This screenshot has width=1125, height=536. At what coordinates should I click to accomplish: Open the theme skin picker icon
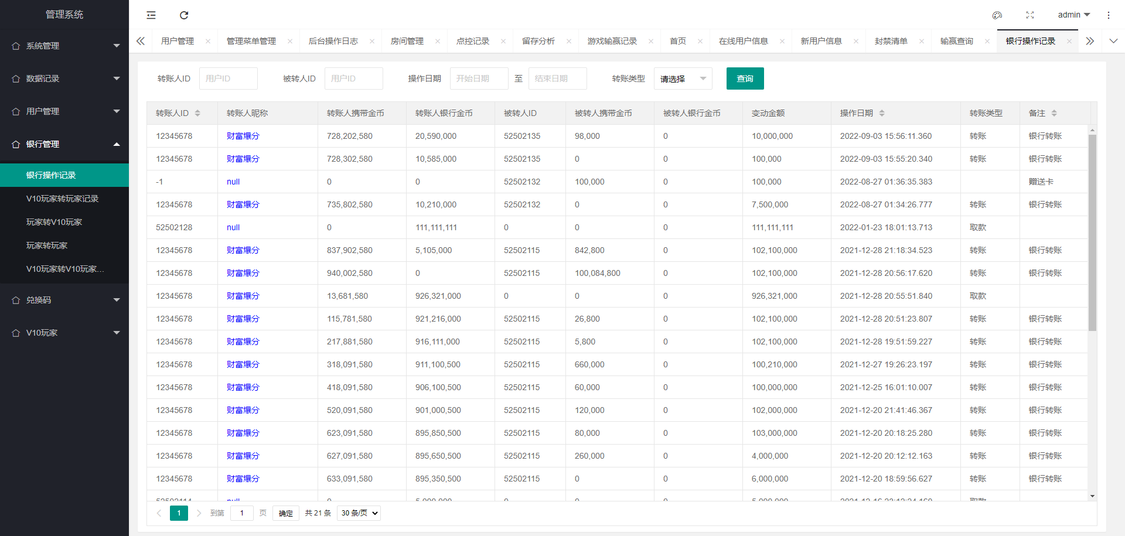pyautogui.click(x=997, y=15)
